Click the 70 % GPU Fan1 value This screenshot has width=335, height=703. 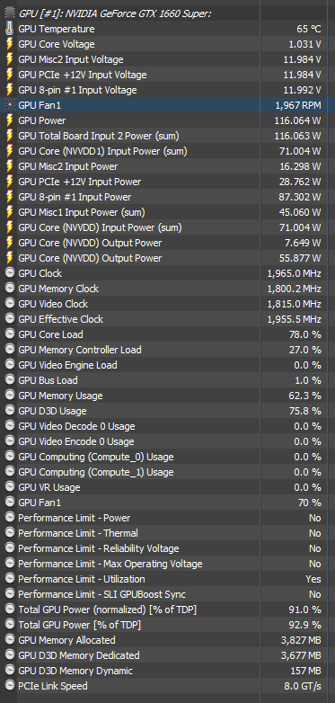click(x=310, y=503)
